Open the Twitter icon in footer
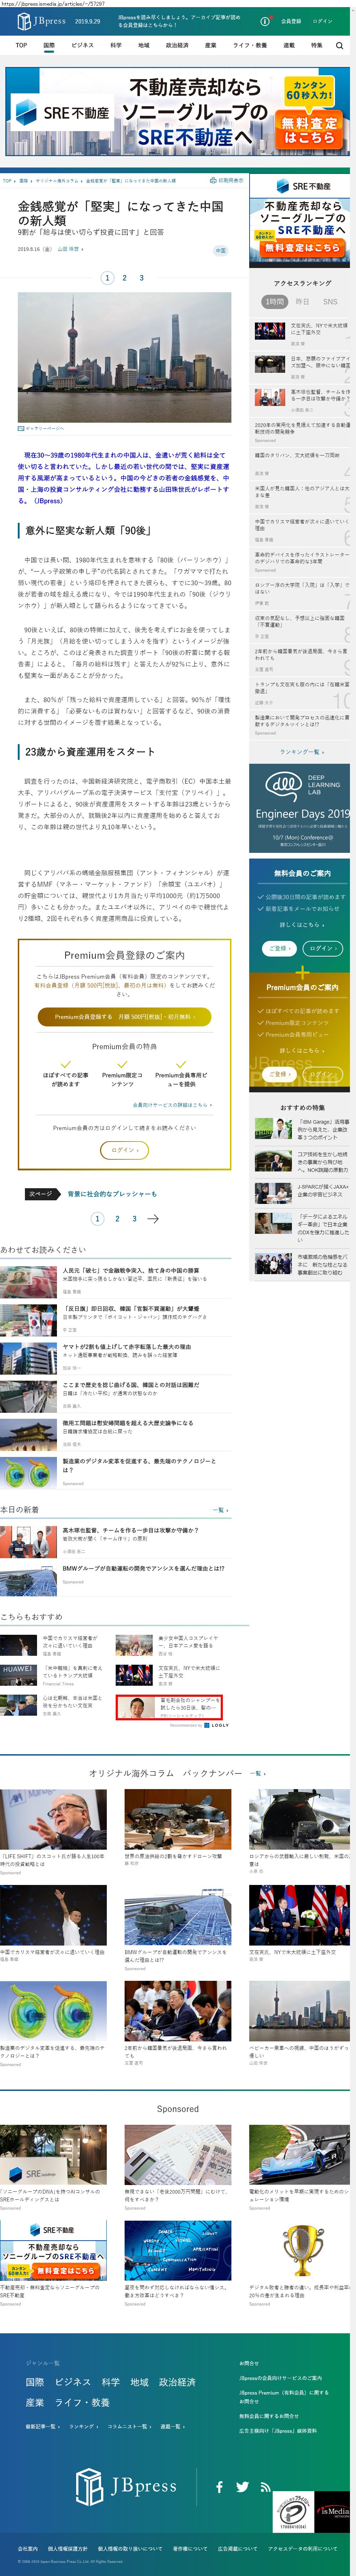 click(x=242, y=2486)
